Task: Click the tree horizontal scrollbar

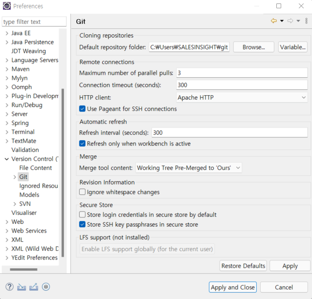Action: (23, 269)
